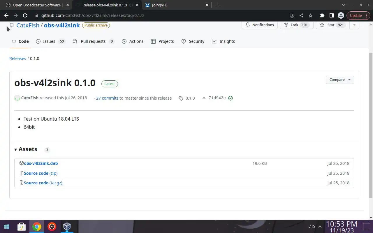Open the notification center icon
The image size is (373, 233).
366,227
